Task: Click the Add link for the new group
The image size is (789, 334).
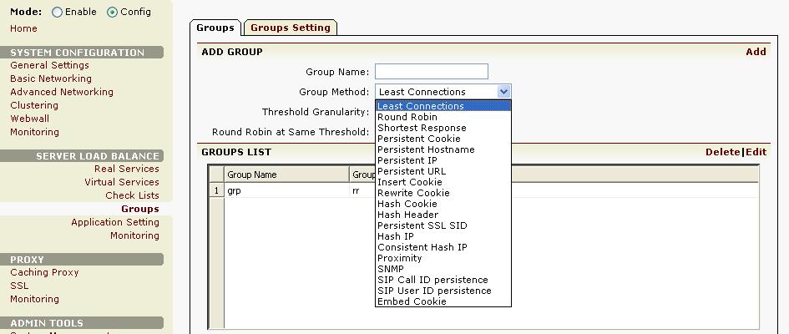Action: click(x=756, y=52)
